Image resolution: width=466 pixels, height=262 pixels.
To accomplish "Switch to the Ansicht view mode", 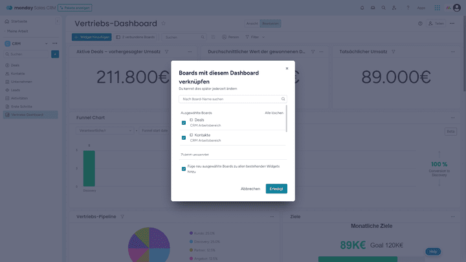I will coord(252,23).
